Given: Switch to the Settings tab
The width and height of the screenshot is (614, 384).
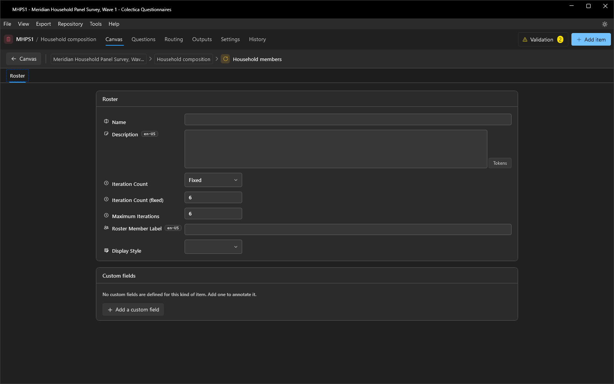Looking at the screenshot, I should point(230,39).
